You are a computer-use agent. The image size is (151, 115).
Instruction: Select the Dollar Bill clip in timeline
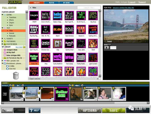(61, 94)
